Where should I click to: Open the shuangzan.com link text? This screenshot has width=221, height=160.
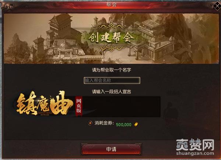coord(195,153)
